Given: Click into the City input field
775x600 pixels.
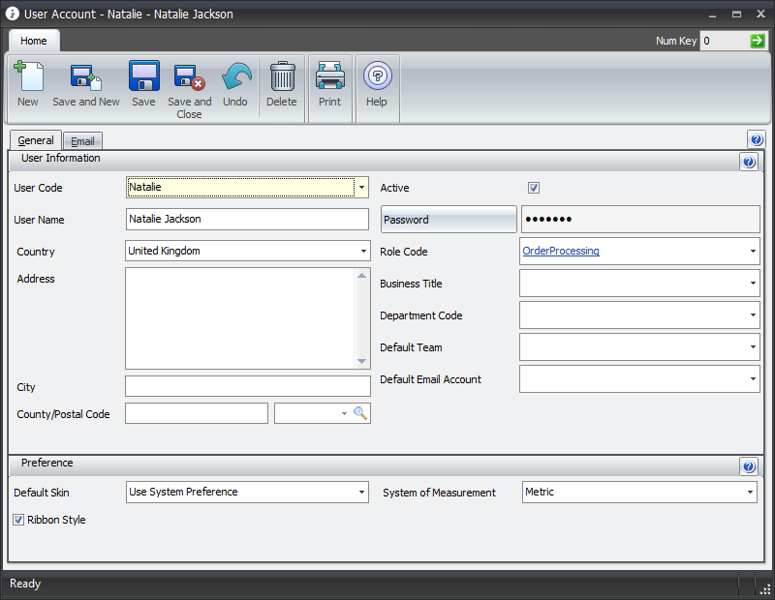Looking at the screenshot, I should [x=247, y=387].
